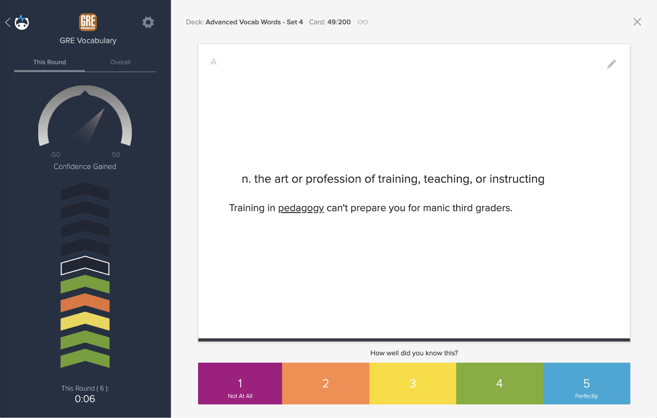Image resolution: width=657 pixels, height=418 pixels.
Task: Choose rating 3 for this card
Action: coord(413,384)
